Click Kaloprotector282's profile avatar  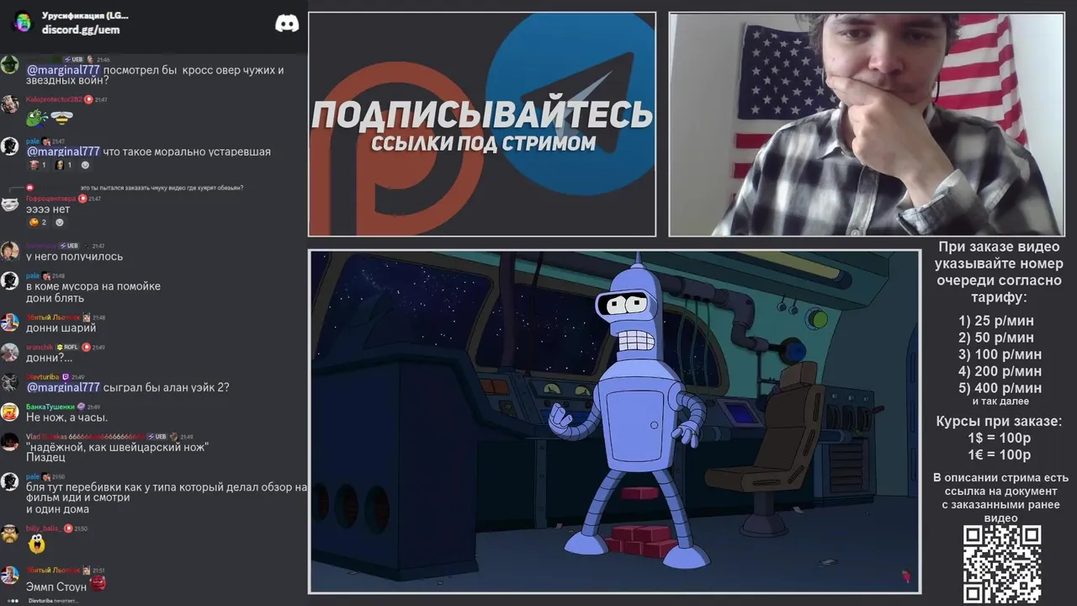[x=9, y=104]
